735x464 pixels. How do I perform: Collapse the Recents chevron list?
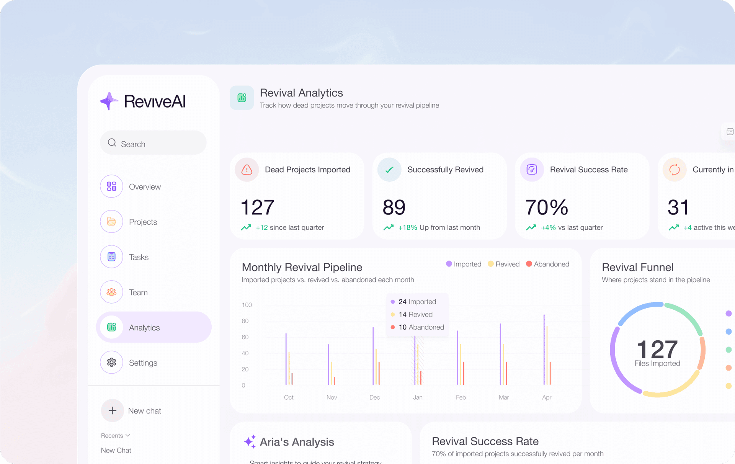click(128, 436)
